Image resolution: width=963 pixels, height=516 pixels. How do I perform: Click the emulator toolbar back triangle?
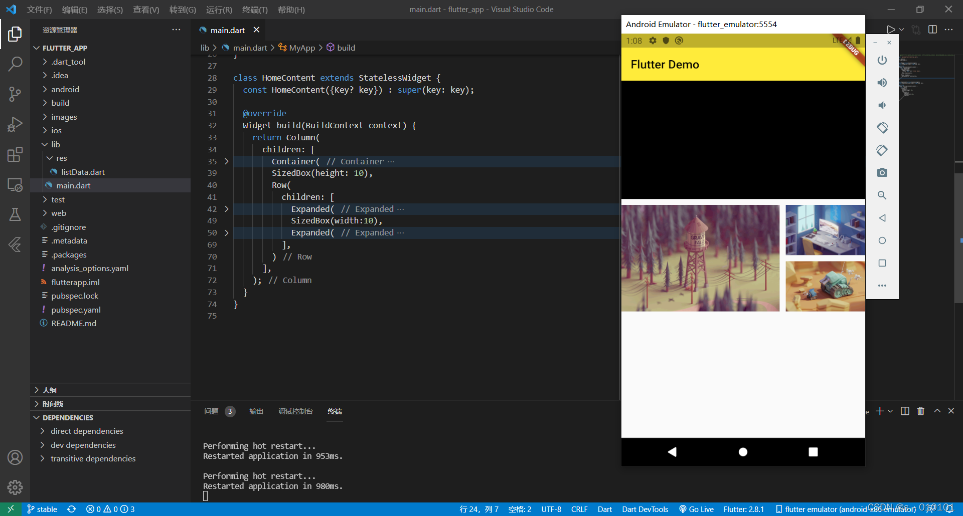882,218
